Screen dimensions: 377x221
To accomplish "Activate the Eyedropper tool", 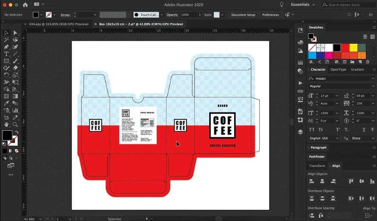I will point(7,103).
